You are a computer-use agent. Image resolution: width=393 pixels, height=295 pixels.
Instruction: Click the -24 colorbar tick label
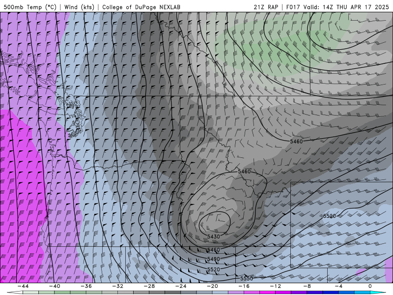[x=181, y=286]
